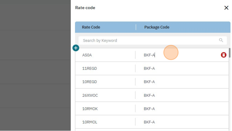The width and height of the screenshot is (232, 131).
Task: Click the search magnifier icon
Action: coord(221,40)
